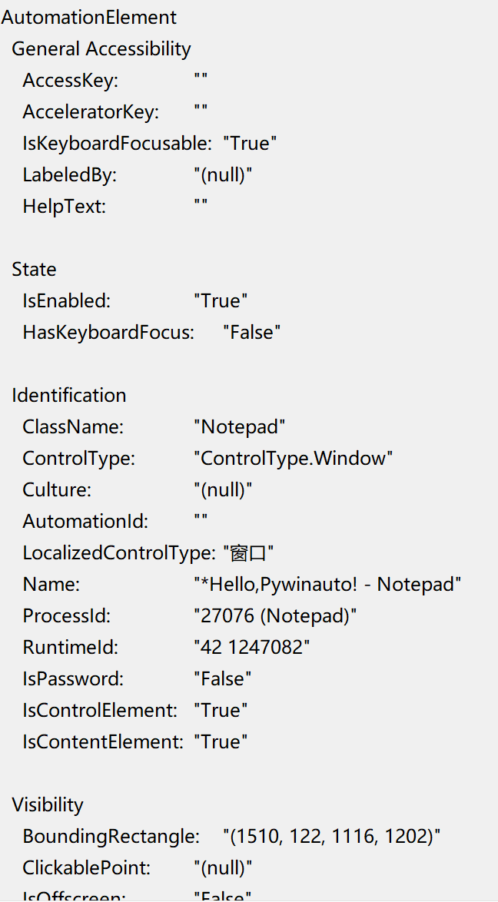Viewport: 498px width, 902px height.
Task: Click the "*Hello,Pywinauto! - Notepad" value
Action: 327,585
